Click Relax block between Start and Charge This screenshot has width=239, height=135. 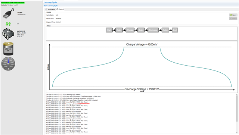click(x=119, y=30)
